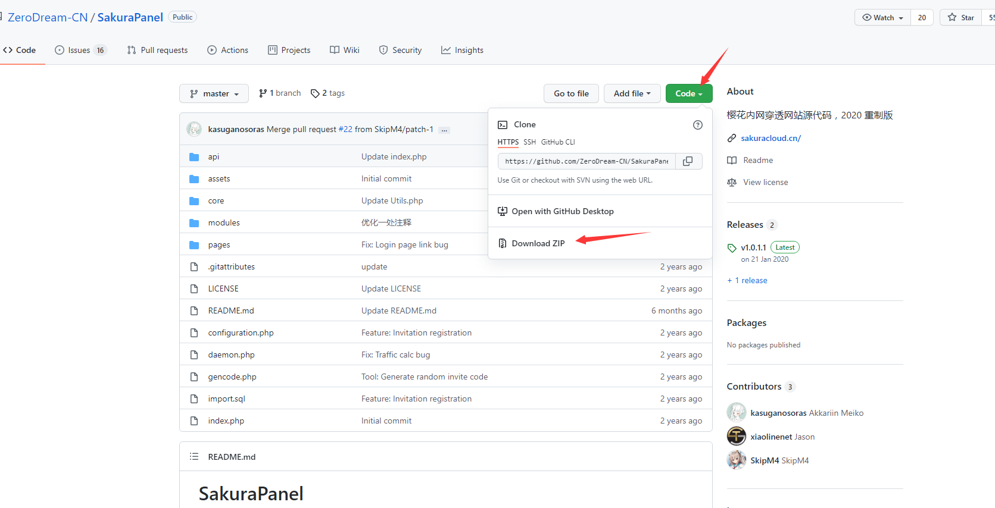The width and height of the screenshot is (995, 508).
Task: Click the daemon.php file icon
Action: [194, 355]
